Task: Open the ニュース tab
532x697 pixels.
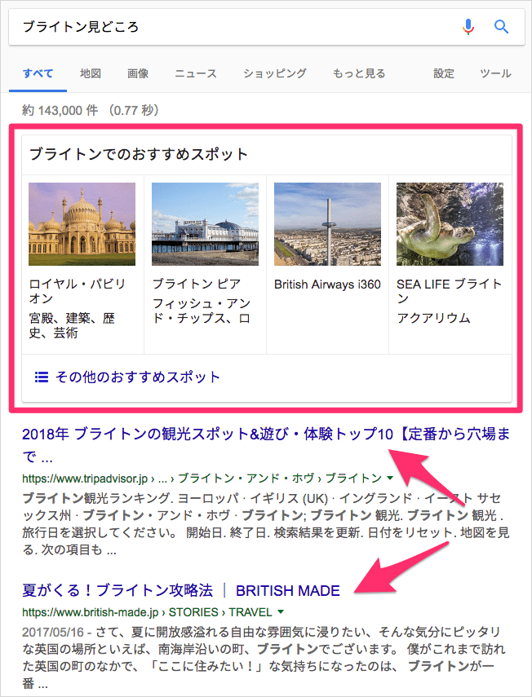Action: point(196,73)
